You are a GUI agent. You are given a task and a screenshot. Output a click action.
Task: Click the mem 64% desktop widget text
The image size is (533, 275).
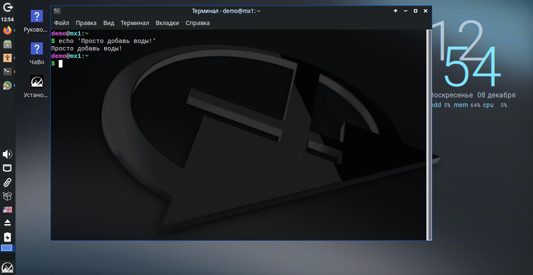[x=467, y=105]
